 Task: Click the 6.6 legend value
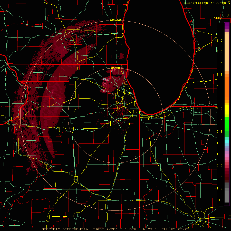219,74
